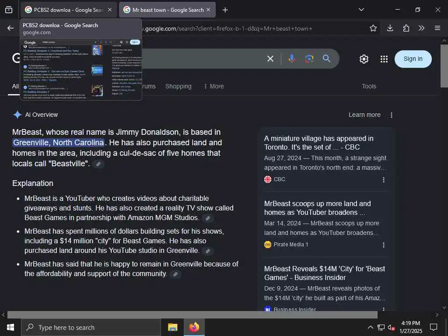The image size is (448, 336).
Task: Open options for Pirate Media 1 card
Action: click(383, 245)
